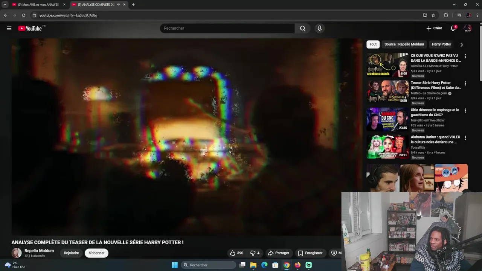Screen dimensions: 482x271
Task: Close the ANALYSE COMPLÈTE tab
Action: click(x=124, y=5)
